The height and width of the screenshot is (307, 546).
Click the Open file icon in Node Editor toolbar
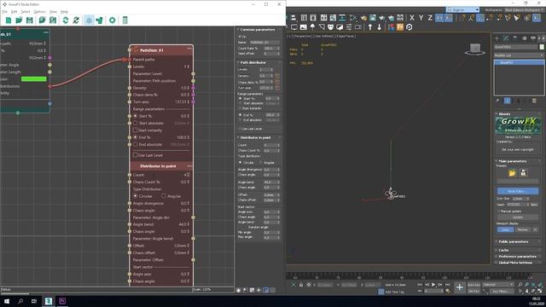[x=19, y=20]
